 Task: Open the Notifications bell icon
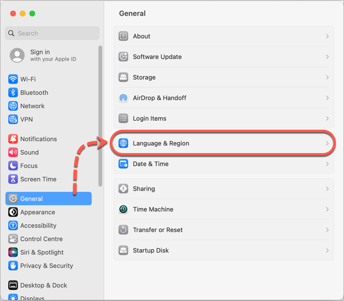(x=13, y=139)
